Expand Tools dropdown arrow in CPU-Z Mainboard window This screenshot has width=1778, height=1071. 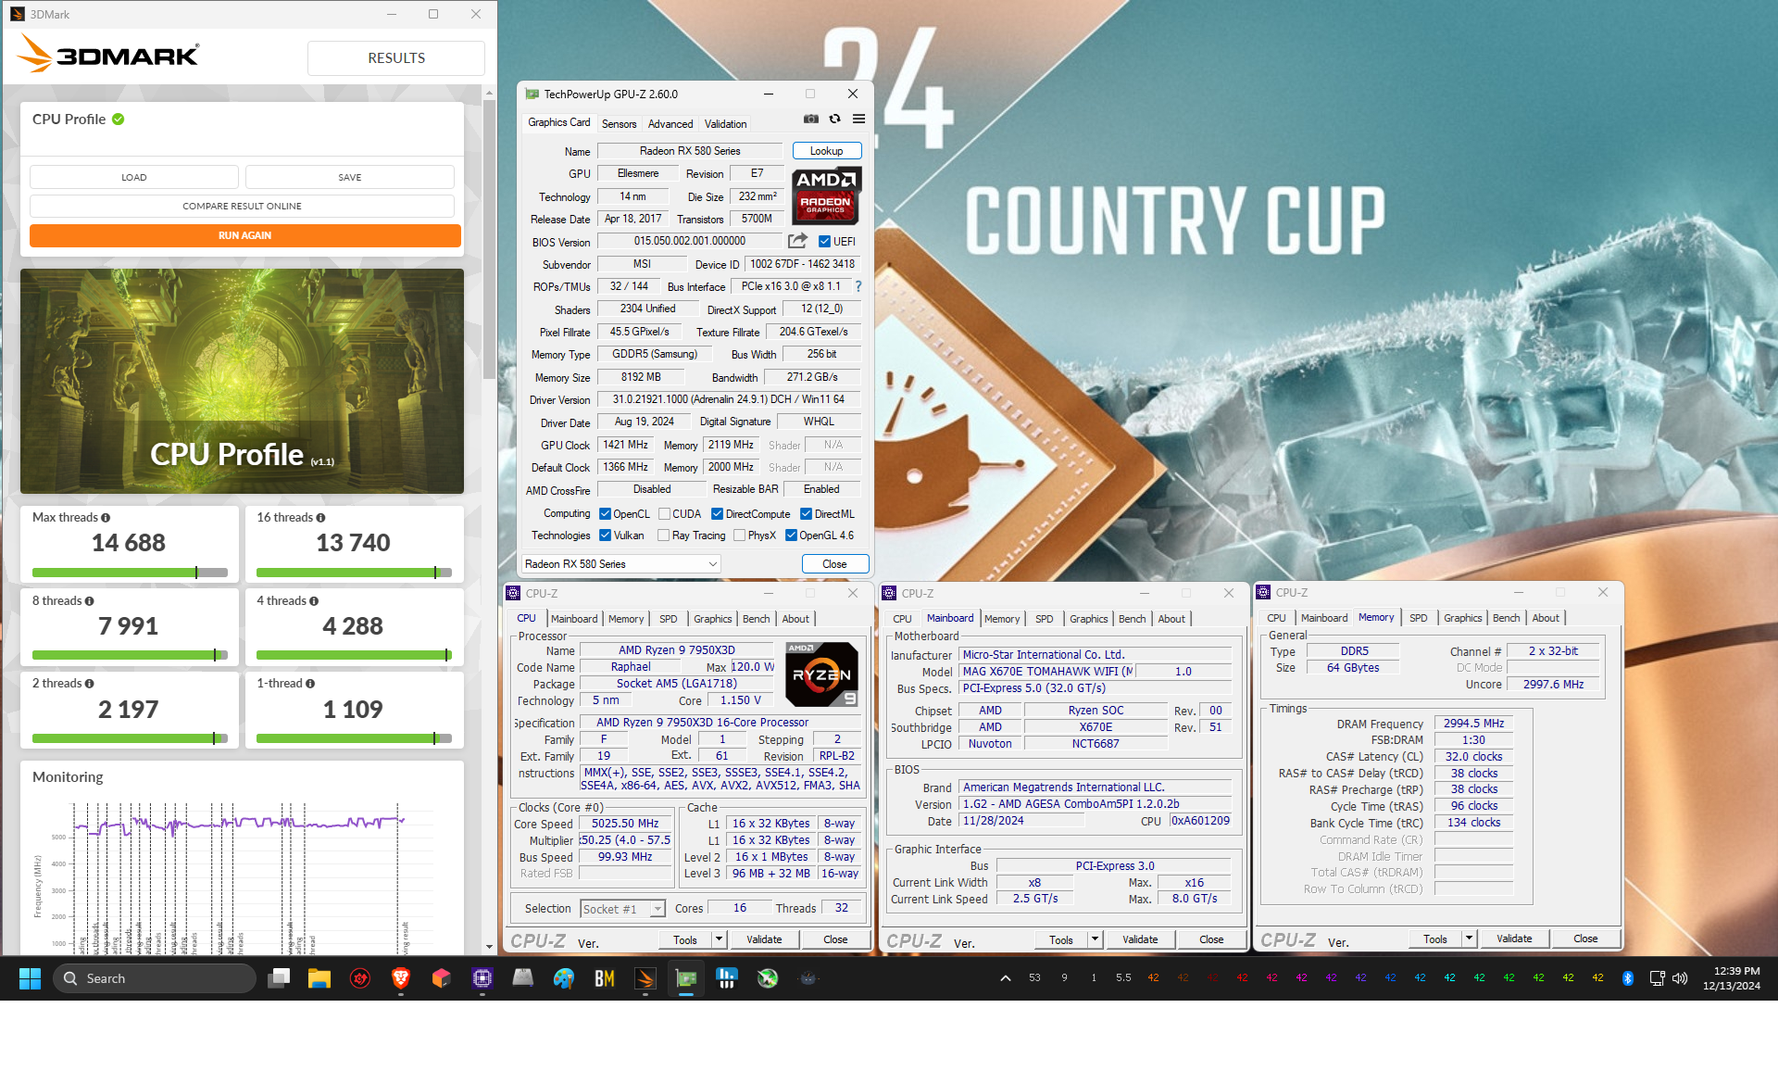[1095, 939]
